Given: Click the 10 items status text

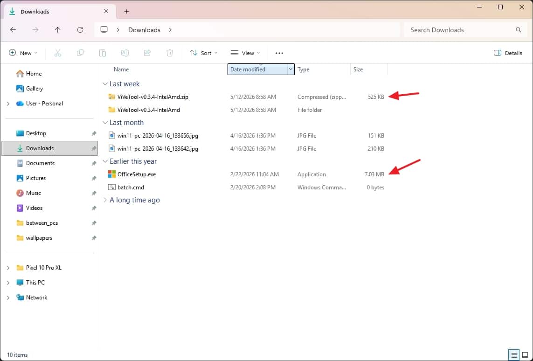Looking at the screenshot, I should point(17,354).
